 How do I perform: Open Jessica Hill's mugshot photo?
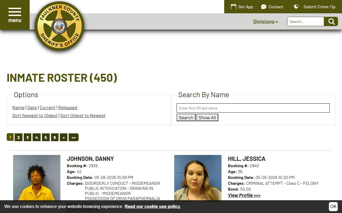198,178
